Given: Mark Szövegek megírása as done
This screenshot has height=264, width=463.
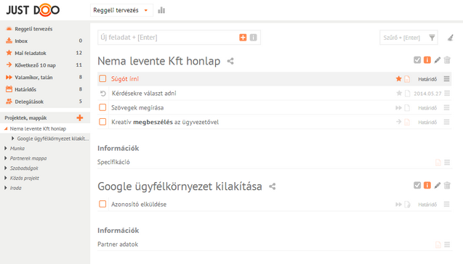Looking at the screenshot, I should pos(102,107).
